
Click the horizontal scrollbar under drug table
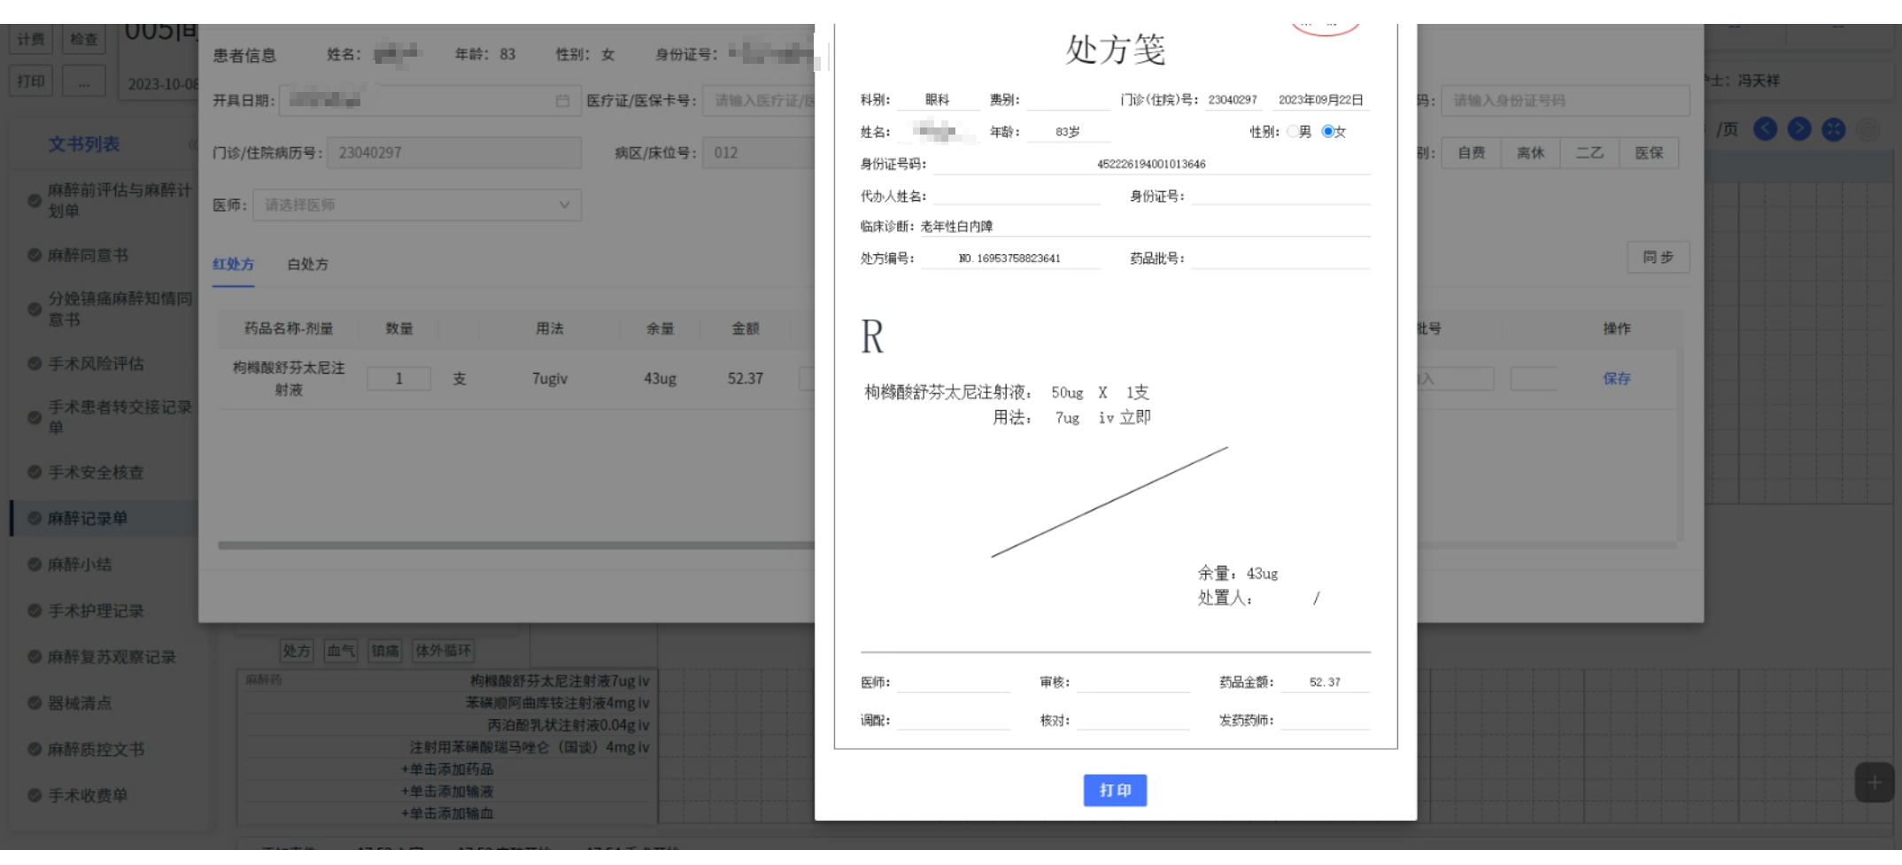pos(516,545)
